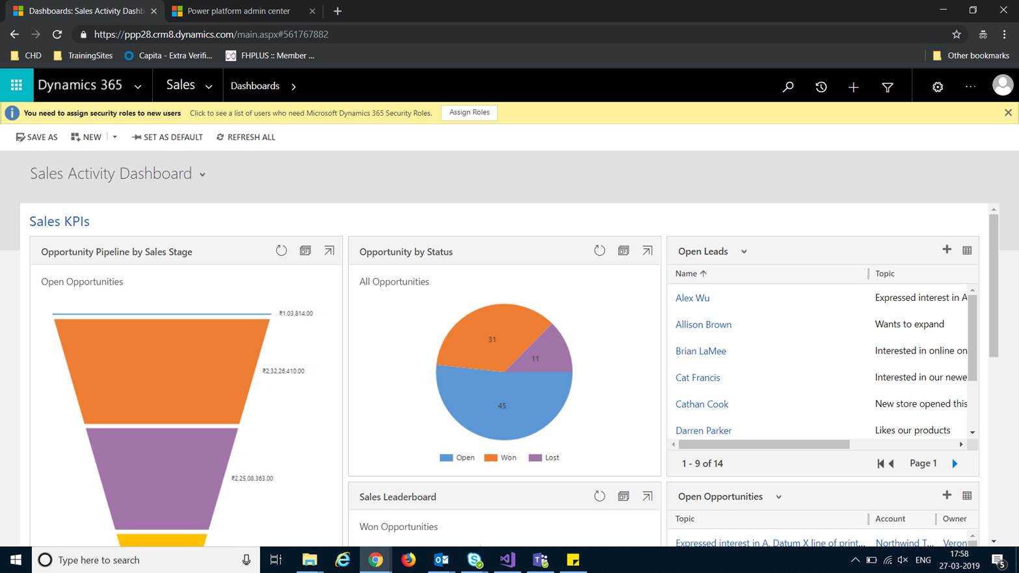Open Dynamics 365 settings gear
1019x573 pixels.
[x=937, y=85]
